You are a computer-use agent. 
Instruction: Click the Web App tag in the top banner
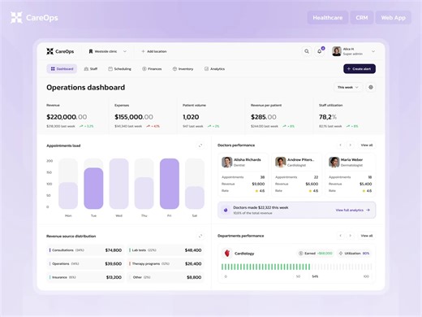point(394,18)
